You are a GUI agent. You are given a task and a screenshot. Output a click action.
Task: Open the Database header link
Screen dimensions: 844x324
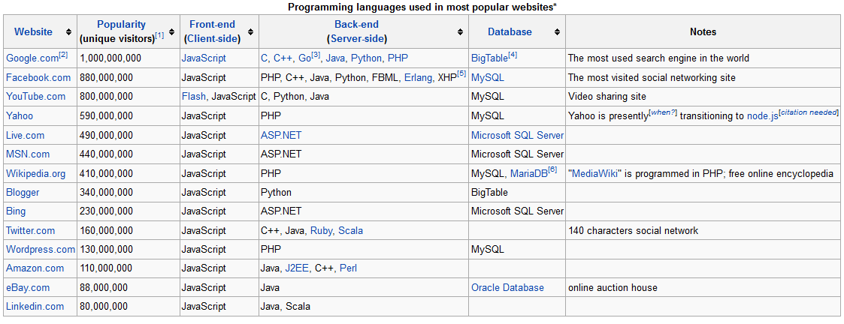click(x=510, y=31)
